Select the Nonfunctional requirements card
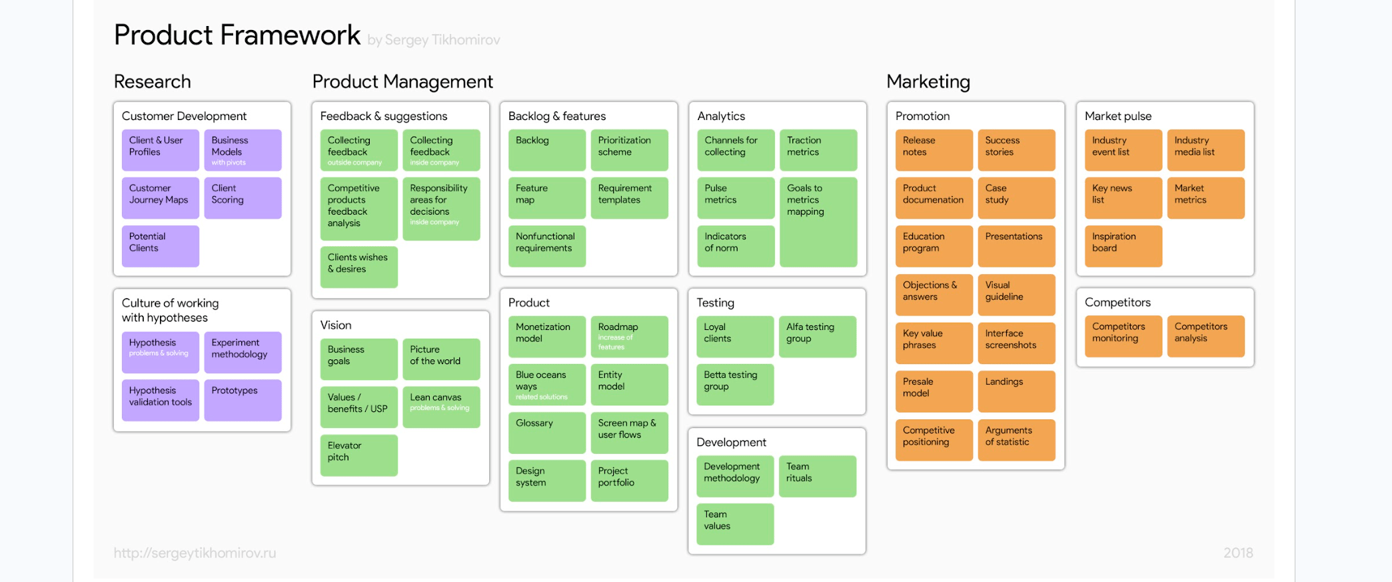This screenshot has width=1392, height=582. 546,246
